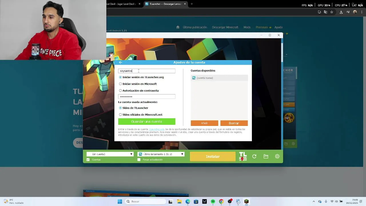The height and width of the screenshot is (206, 366).
Task: Translate this page in Chrome
Action: click(x=325, y=12)
